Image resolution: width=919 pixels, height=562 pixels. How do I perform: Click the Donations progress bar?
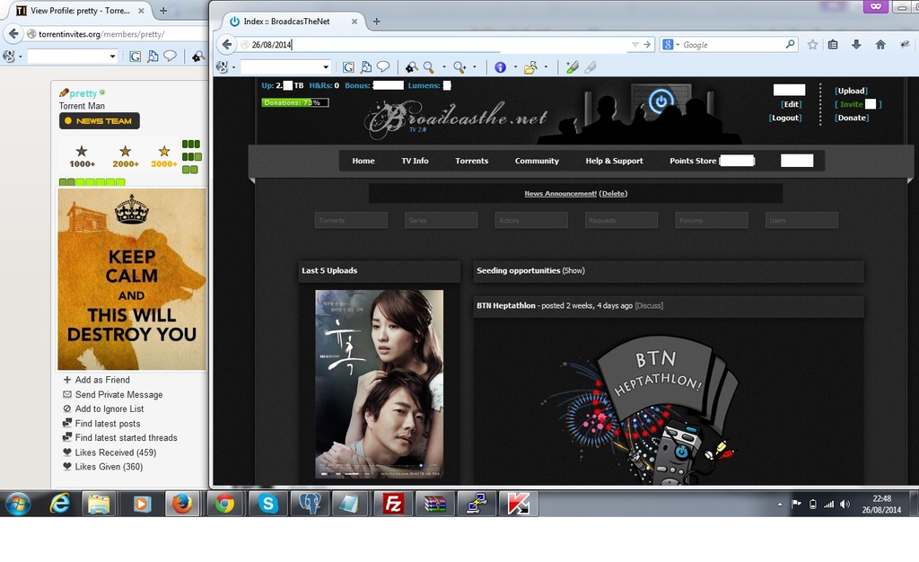(x=294, y=102)
